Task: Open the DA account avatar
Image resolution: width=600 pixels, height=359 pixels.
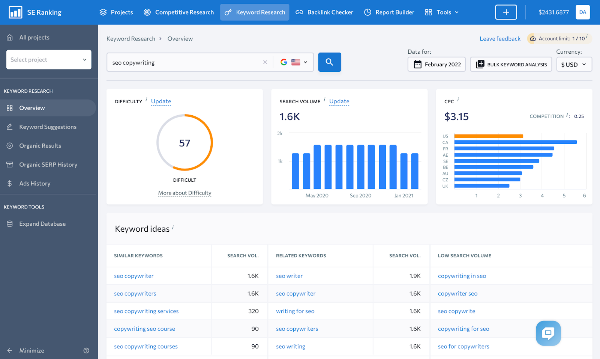Action: [582, 12]
